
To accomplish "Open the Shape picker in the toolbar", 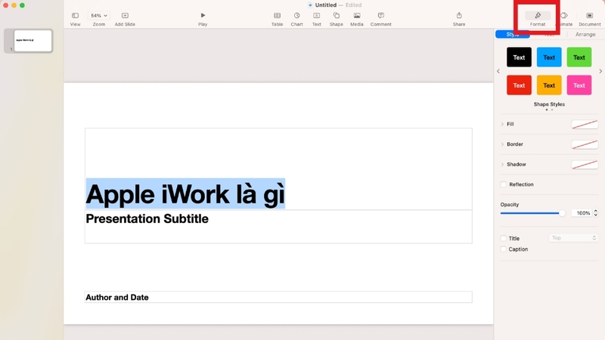I will click(336, 15).
